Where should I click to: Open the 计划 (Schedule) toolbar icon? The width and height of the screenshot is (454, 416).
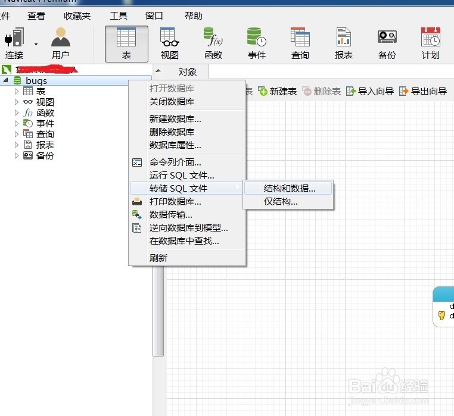[431, 43]
